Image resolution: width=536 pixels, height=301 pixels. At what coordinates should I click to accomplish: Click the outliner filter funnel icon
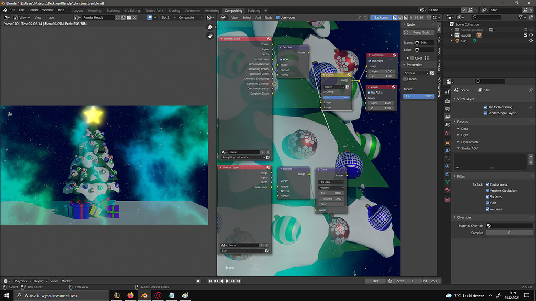click(521, 17)
